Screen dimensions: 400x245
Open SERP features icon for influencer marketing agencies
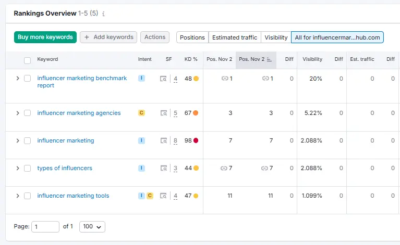pos(163,113)
